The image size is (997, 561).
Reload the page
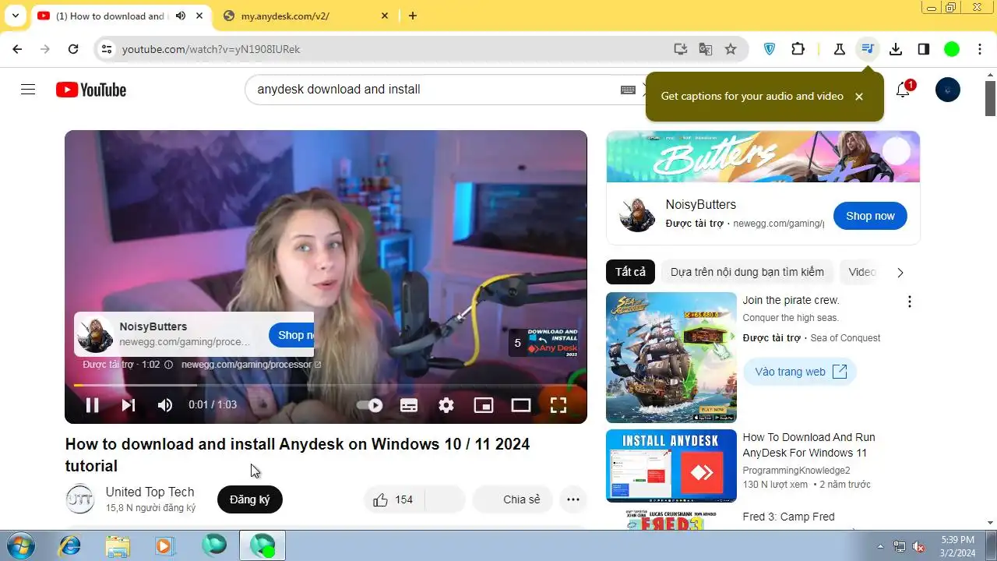73,49
